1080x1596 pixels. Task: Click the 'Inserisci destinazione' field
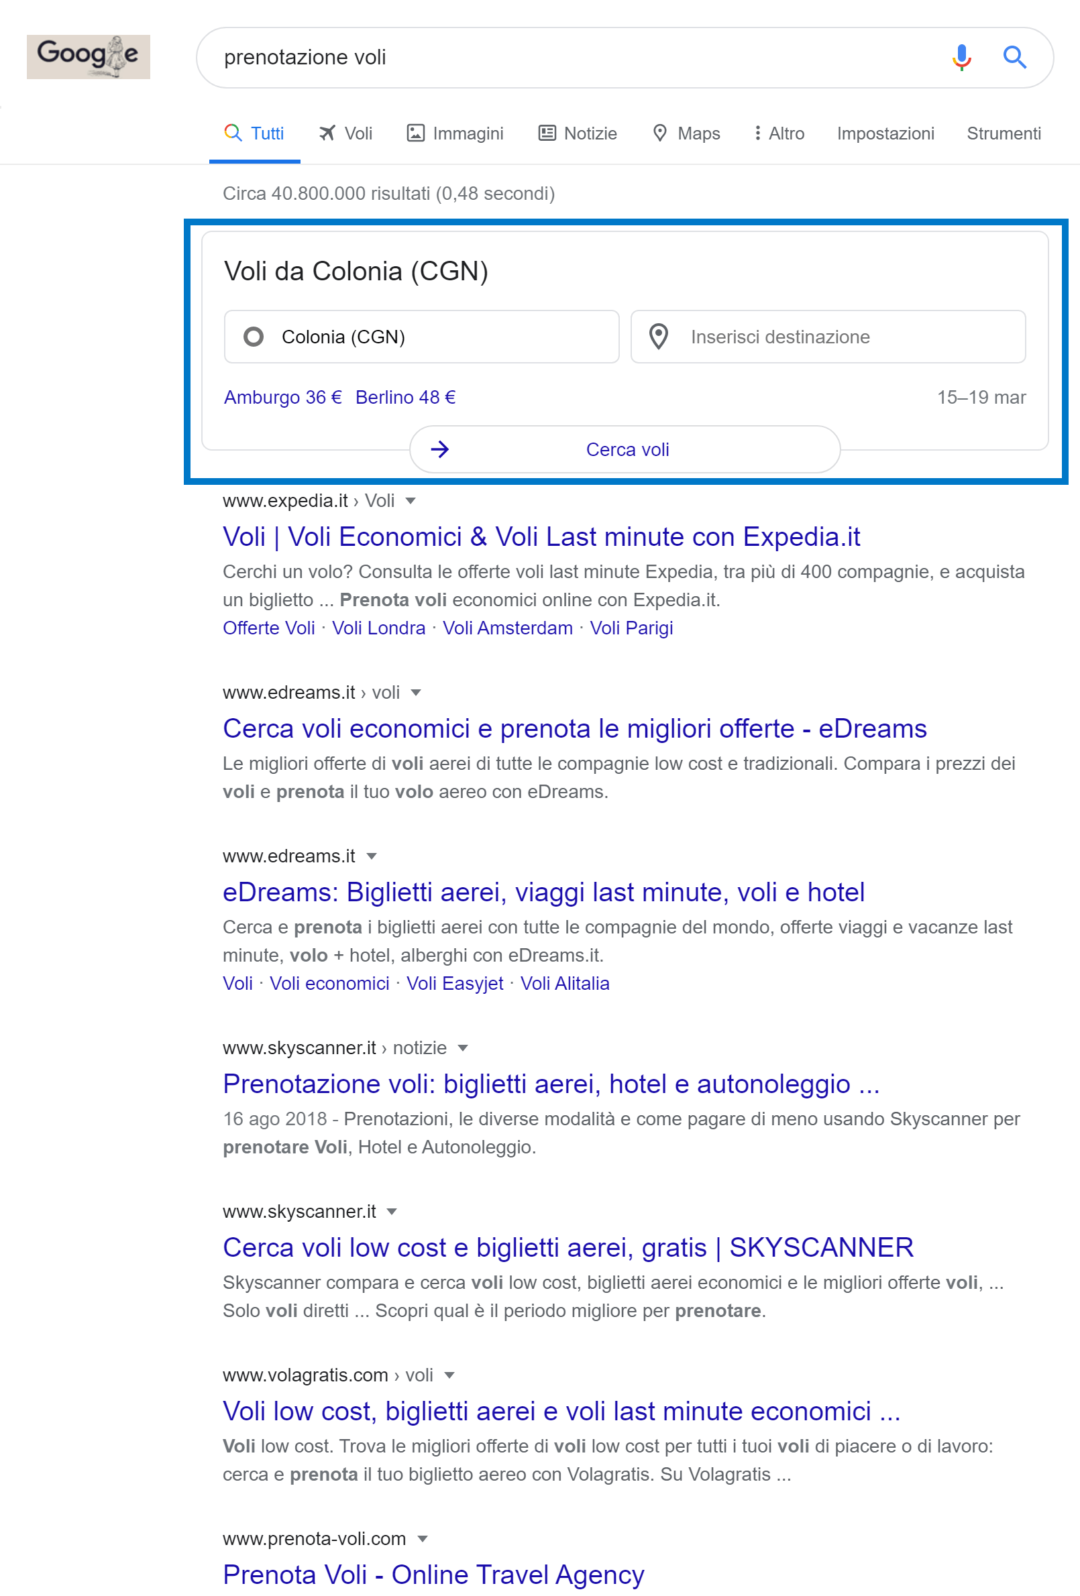coord(828,337)
